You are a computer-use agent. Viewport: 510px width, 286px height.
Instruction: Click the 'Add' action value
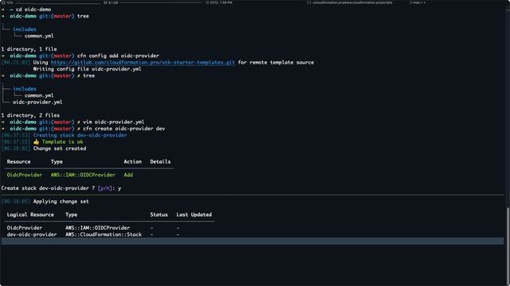click(x=128, y=175)
